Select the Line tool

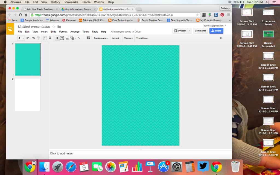(79, 38)
